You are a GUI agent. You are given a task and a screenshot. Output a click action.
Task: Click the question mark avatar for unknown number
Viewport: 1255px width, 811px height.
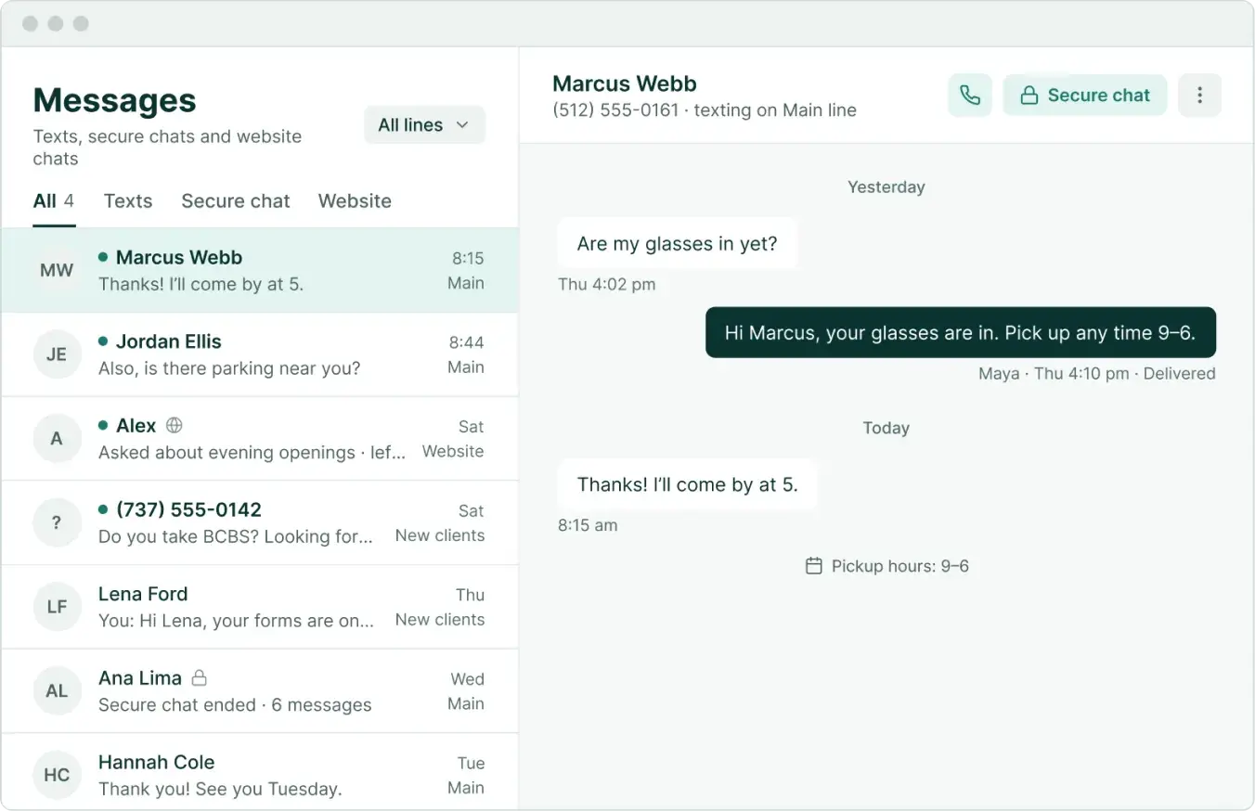(x=57, y=522)
